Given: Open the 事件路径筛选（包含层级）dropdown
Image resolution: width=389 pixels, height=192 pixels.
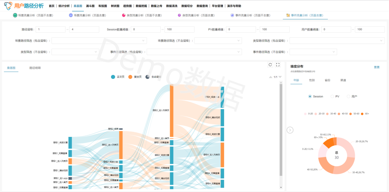Looking at the screenshot, I should (x=194, y=52).
